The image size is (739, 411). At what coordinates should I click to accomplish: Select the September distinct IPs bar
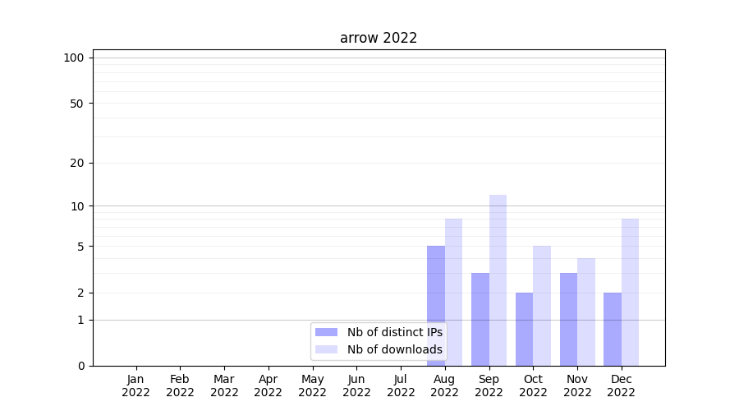pyautogui.click(x=480, y=319)
